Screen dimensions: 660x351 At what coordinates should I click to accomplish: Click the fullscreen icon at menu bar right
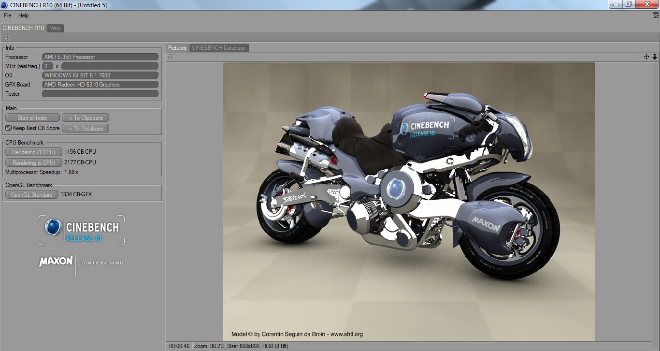point(655,15)
